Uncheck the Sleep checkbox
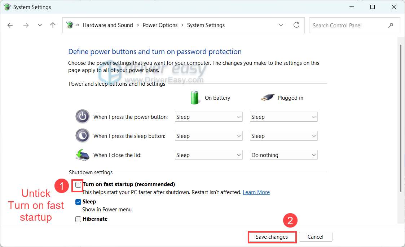Image resolution: width=405 pixels, height=247 pixels. (78, 202)
